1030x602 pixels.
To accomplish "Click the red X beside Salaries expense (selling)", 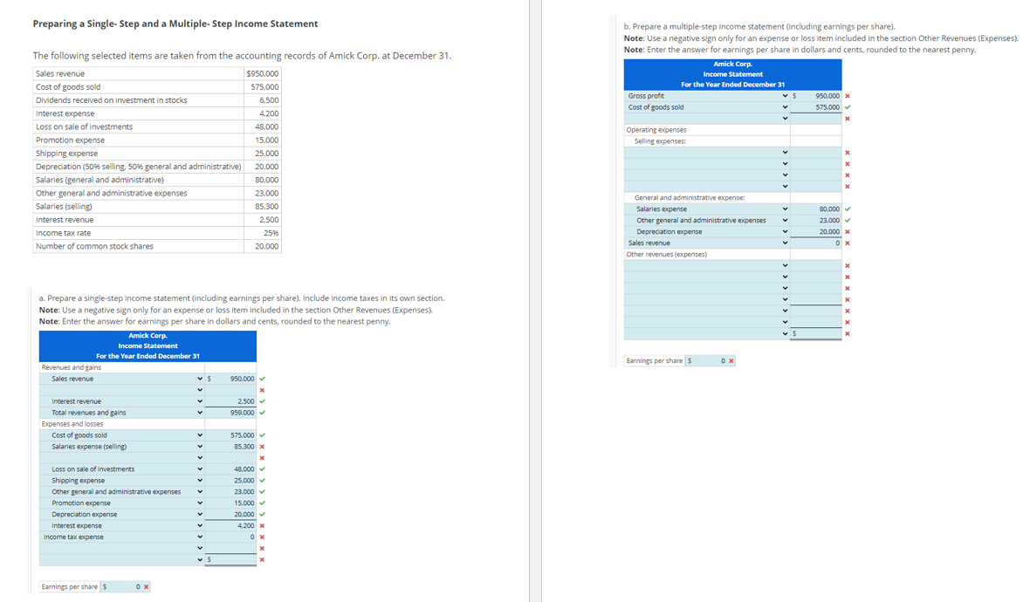I will coord(261,446).
